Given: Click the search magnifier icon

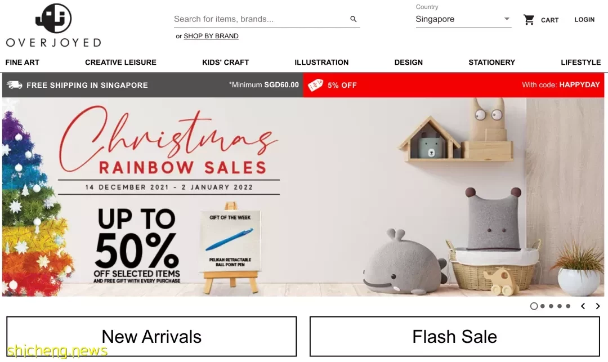Looking at the screenshot, I should [x=353, y=19].
